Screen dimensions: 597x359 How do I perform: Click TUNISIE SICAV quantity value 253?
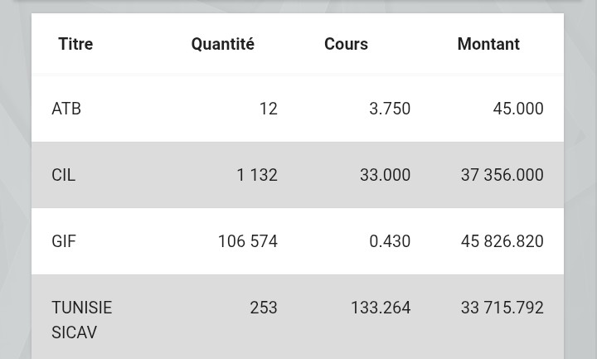263,308
